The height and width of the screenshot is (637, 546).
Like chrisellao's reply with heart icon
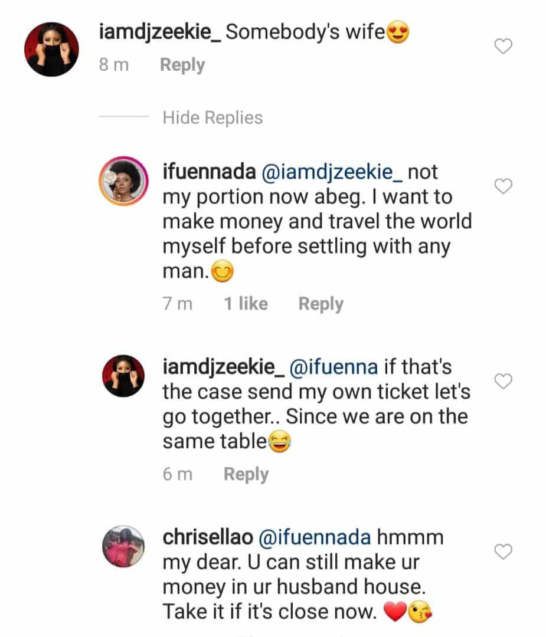click(x=503, y=551)
